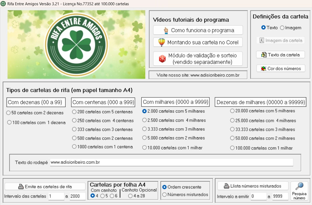Select 200 cartelas com 5 centenas
Image resolution: width=312 pixels, height=205 pixels.
[74, 112]
